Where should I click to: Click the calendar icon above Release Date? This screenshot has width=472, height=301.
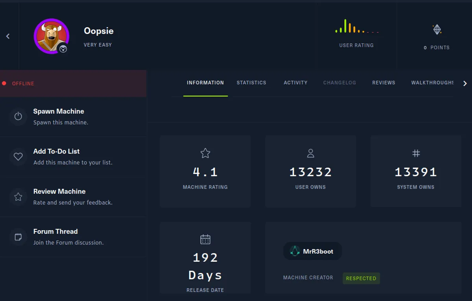(x=205, y=239)
